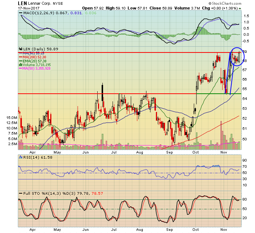Click the green up-triangle beside the Chg value

tap(240, 8)
